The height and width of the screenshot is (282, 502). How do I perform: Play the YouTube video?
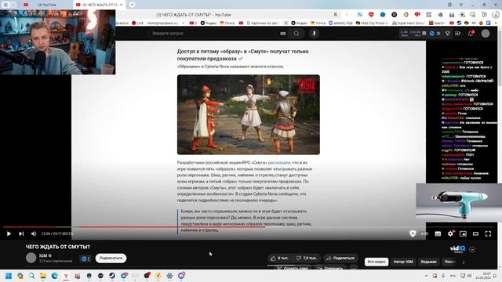(x=9, y=233)
